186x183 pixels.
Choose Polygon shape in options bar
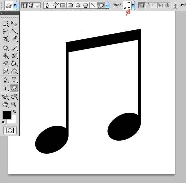pyautogui.click(x=86, y=5)
